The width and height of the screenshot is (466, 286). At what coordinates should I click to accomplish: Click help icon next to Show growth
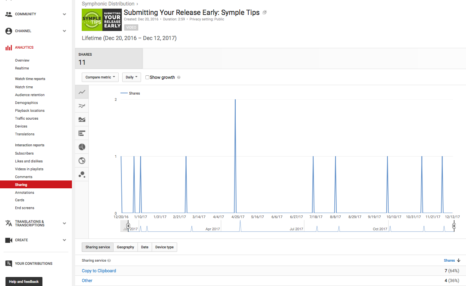coord(179,78)
